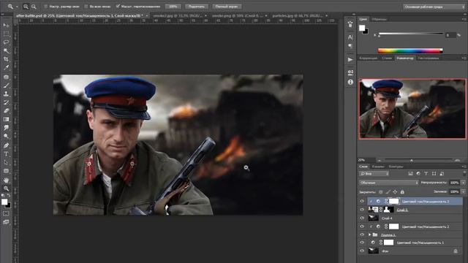The width and height of the screenshot is (468, 263).
Task: Select the Rectangular Marquee tool
Action: tap(6, 34)
